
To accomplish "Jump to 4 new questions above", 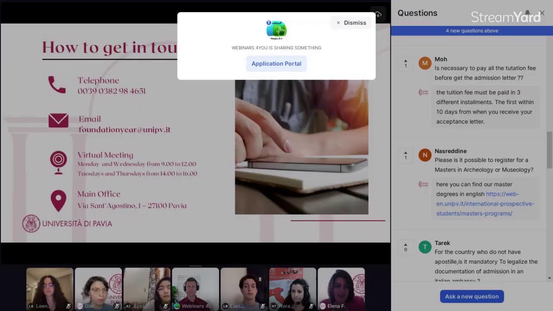I will pos(472,31).
